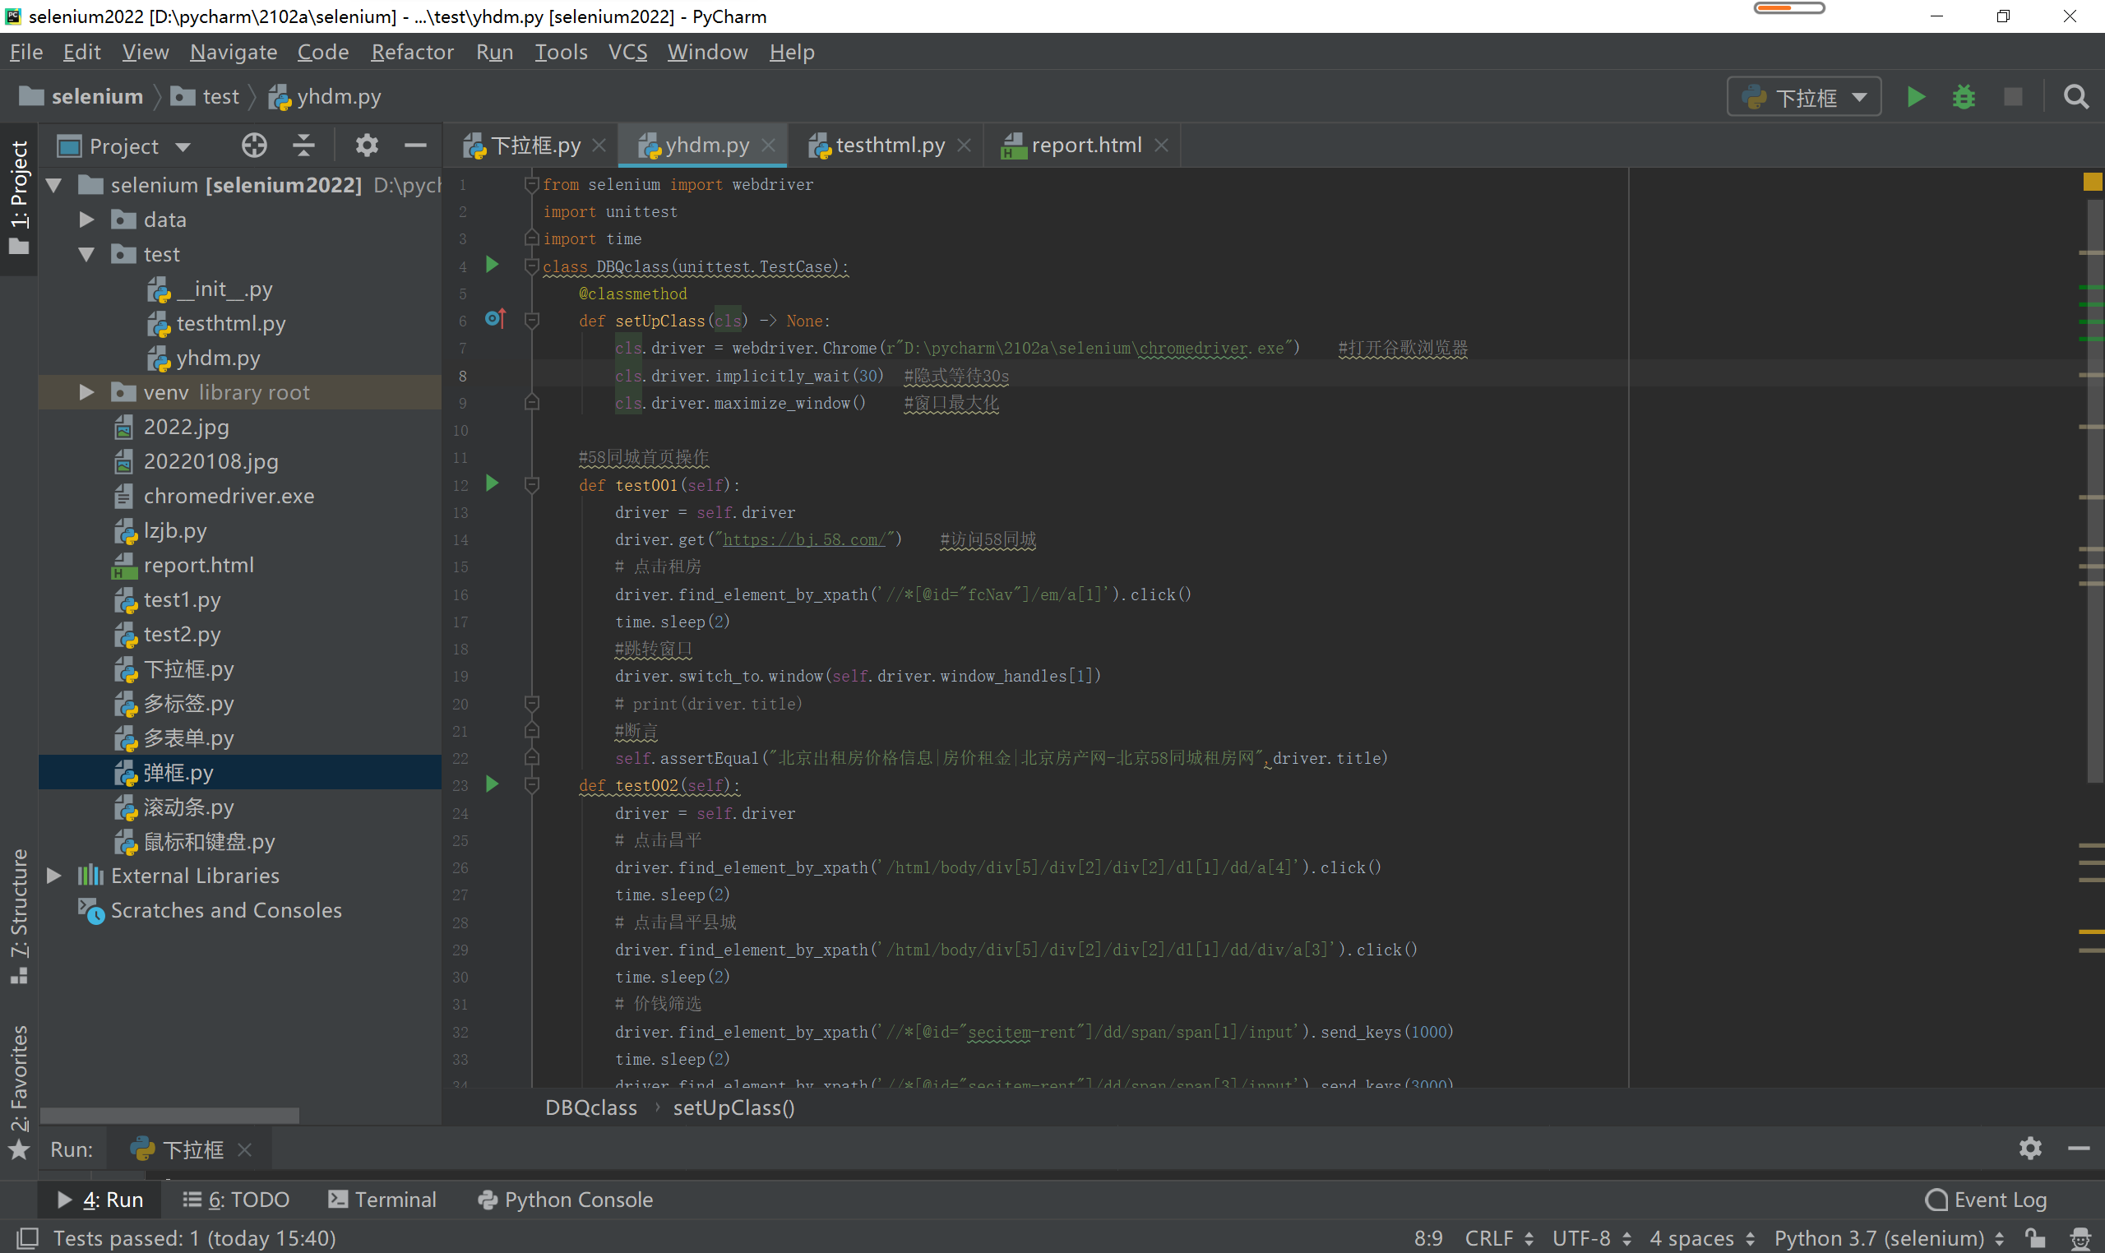2105x1253 pixels.
Task: Click Event Log in the status bar
Action: coord(1986,1200)
